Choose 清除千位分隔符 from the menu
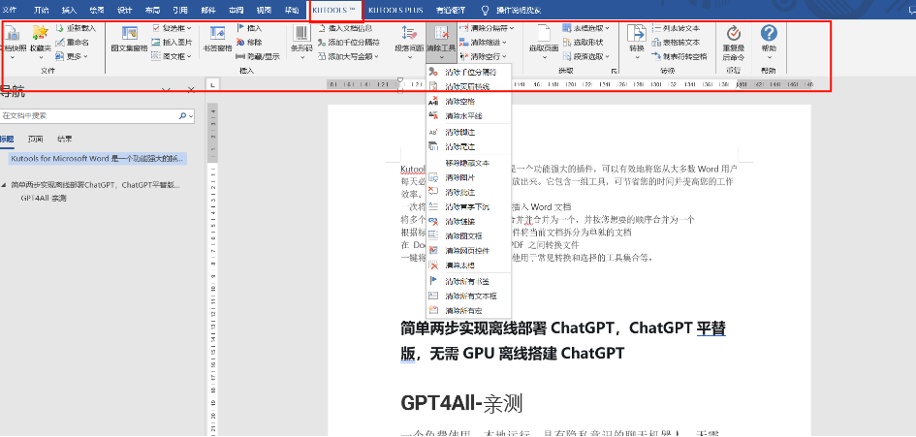Image resolution: width=916 pixels, height=437 pixels. tap(469, 72)
